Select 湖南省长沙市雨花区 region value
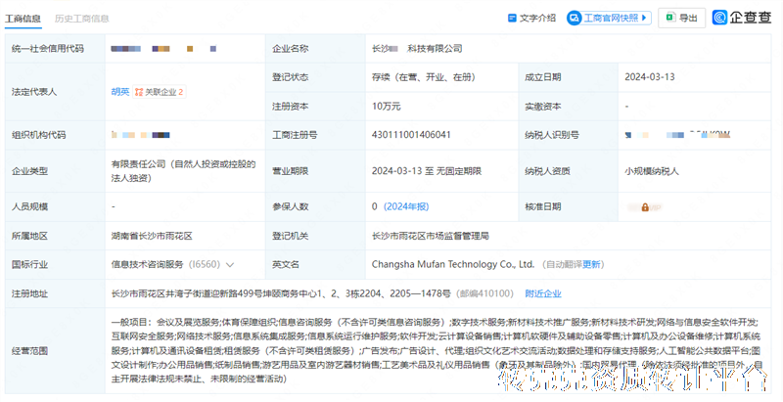The width and height of the screenshot is (783, 402). click(x=152, y=236)
